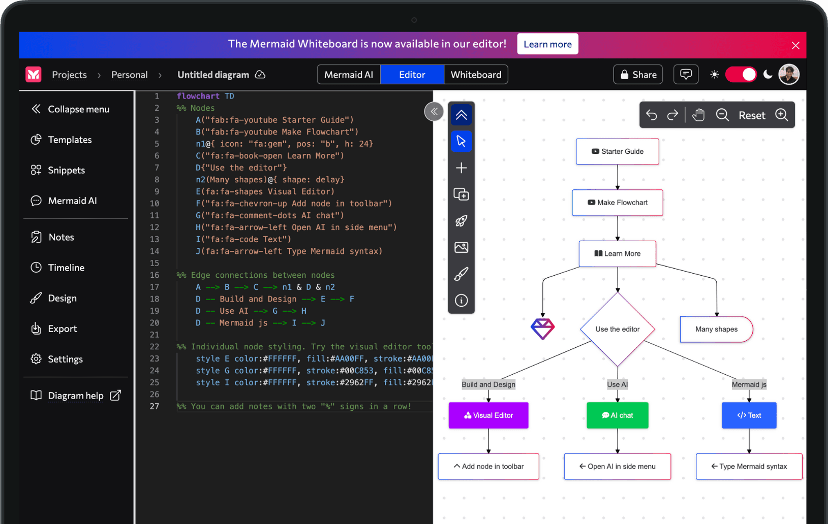Open Diagram help external link
The width and height of the screenshot is (828, 524).
(x=76, y=396)
